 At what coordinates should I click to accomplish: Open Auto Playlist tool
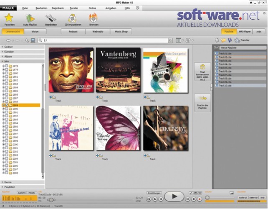pyautogui.click(x=30, y=18)
